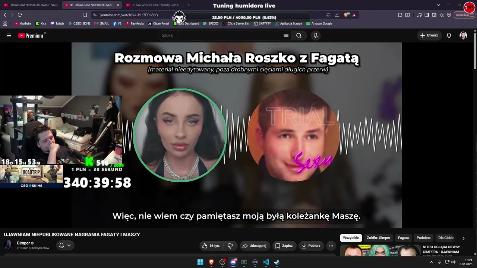Click the Zapisz save button
Screen dimensions: 477x268
[284, 246]
